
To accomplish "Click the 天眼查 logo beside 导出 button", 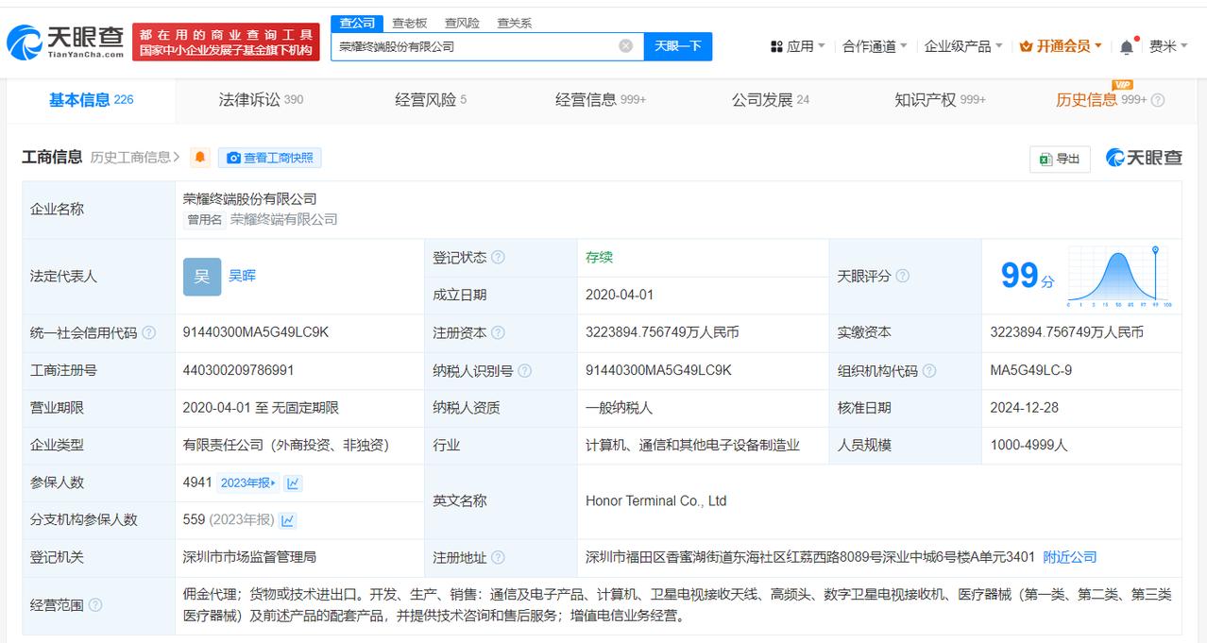I will click(x=1144, y=158).
